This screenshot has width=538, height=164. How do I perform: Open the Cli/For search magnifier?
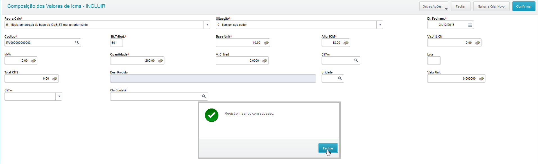point(356,61)
